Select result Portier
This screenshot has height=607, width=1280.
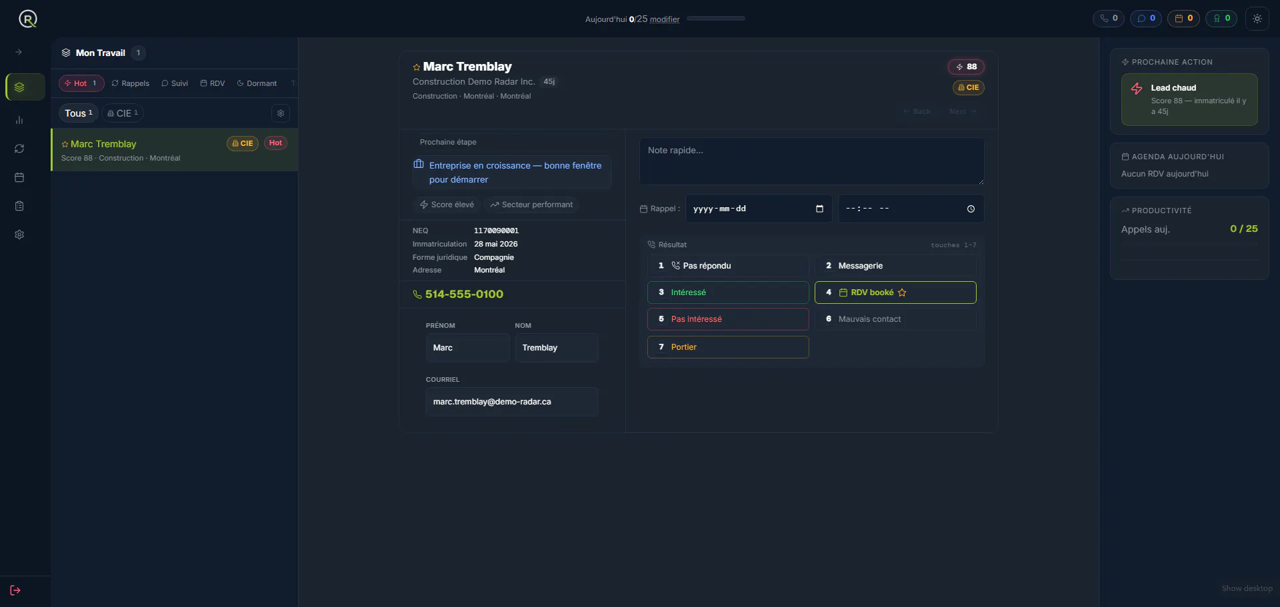click(728, 347)
